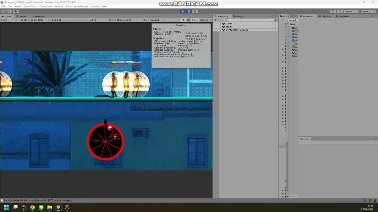Open the Tools menu
Image resolution: width=378 pixels, height=212 pixels.
68,6
